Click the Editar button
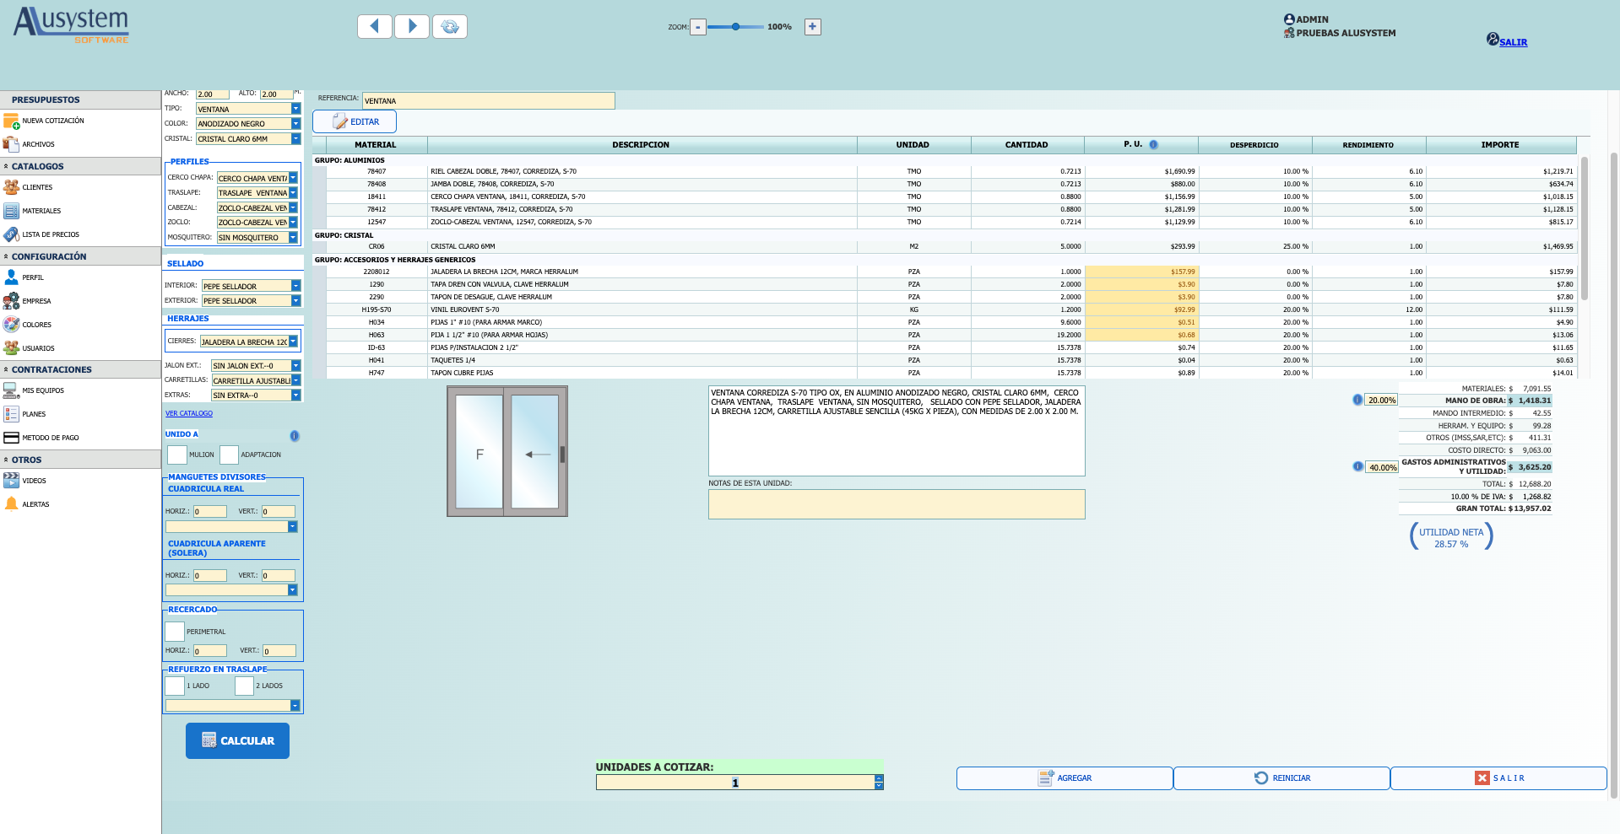This screenshot has height=834, width=1620. click(x=355, y=121)
